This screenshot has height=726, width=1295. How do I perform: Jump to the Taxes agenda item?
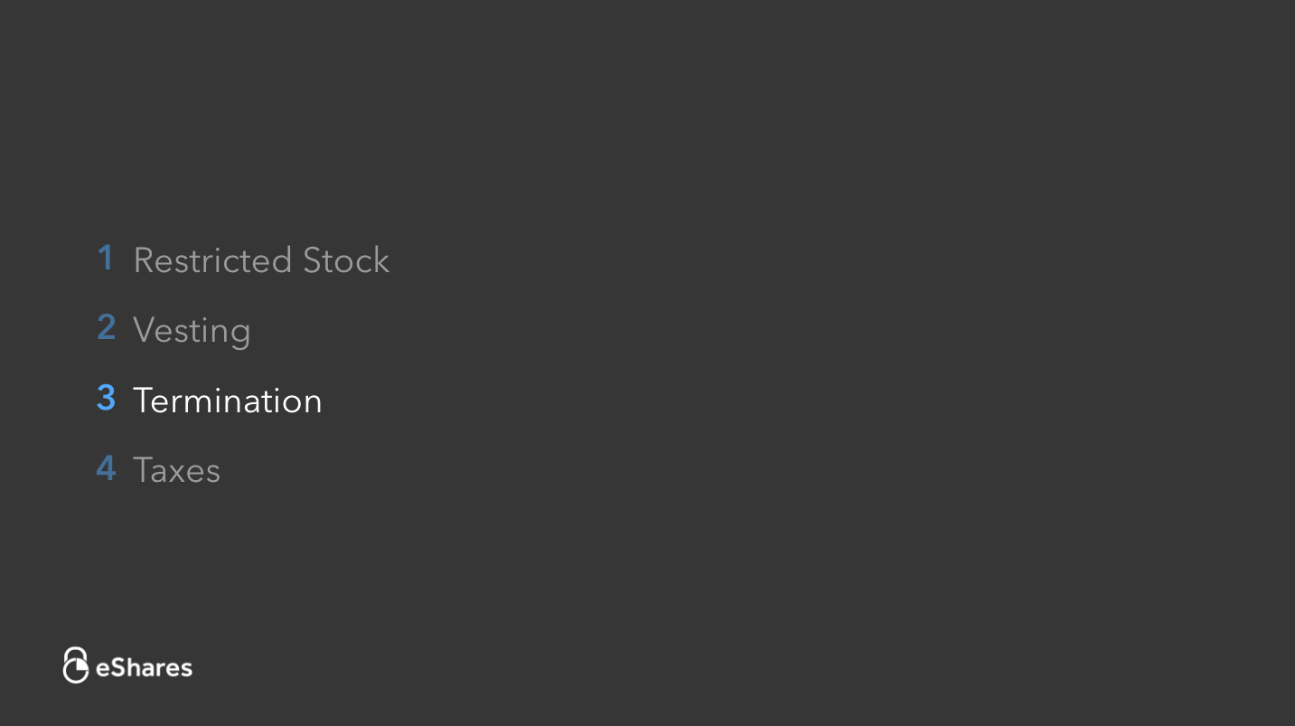176,470
